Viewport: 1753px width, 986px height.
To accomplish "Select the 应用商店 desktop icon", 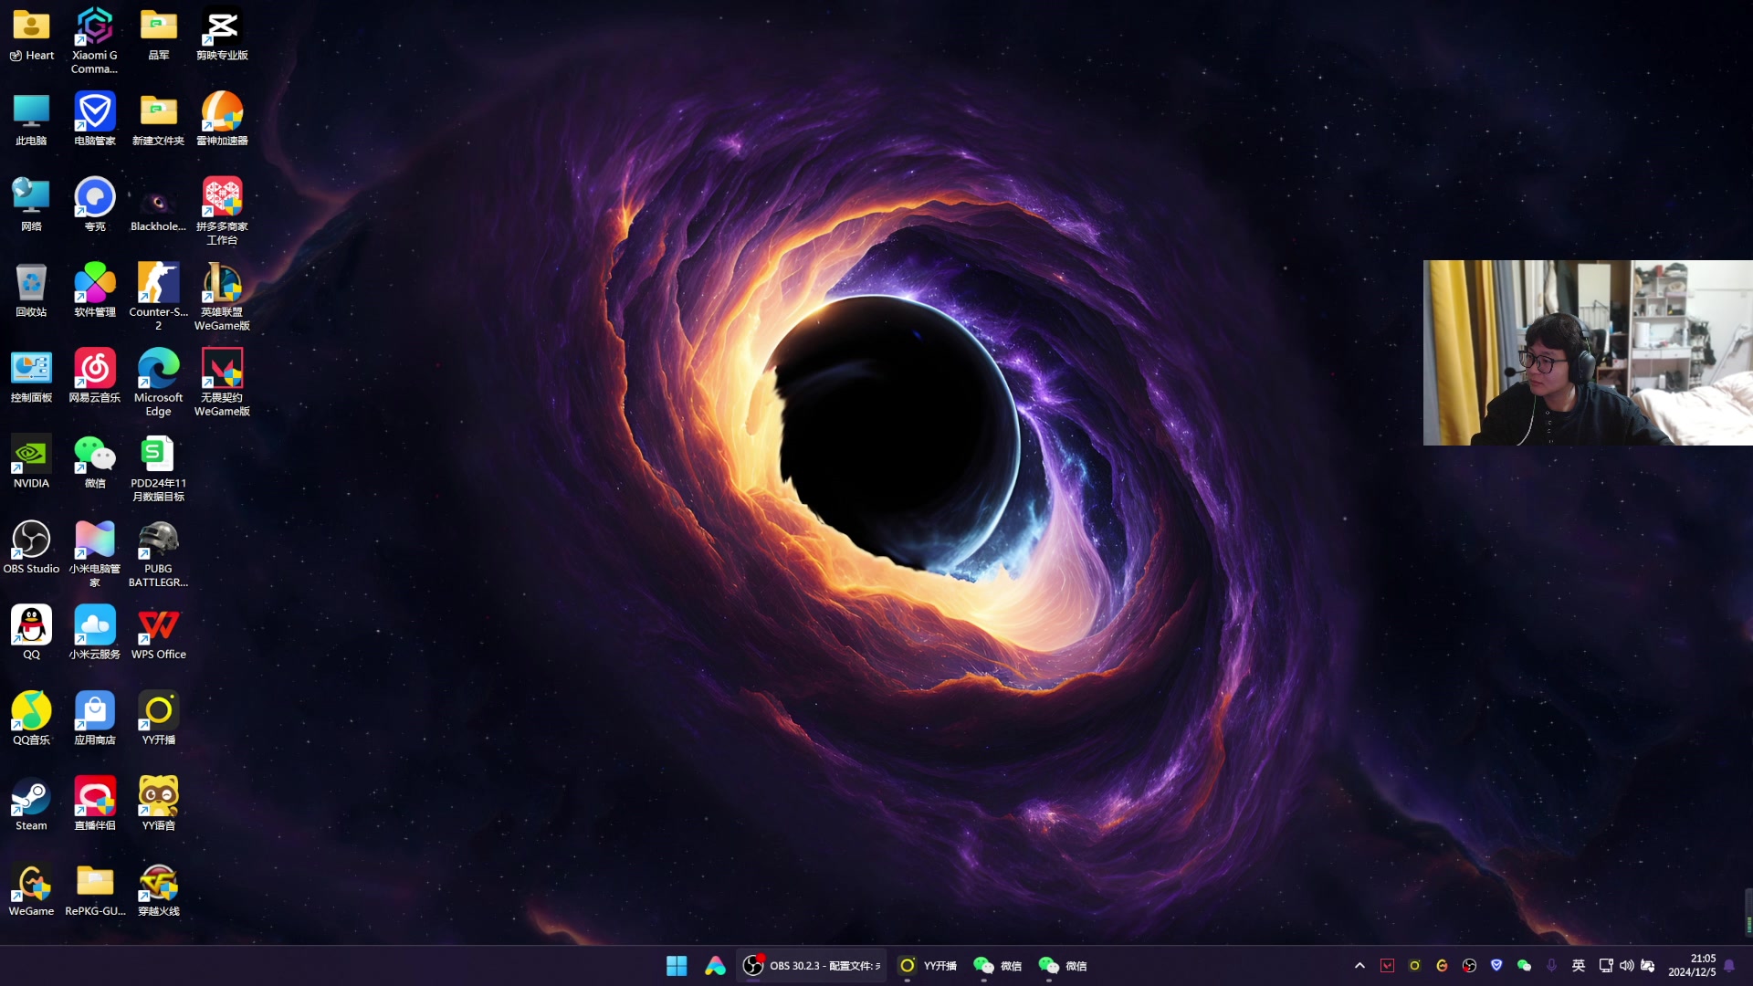I will click(x=94, y=719).
